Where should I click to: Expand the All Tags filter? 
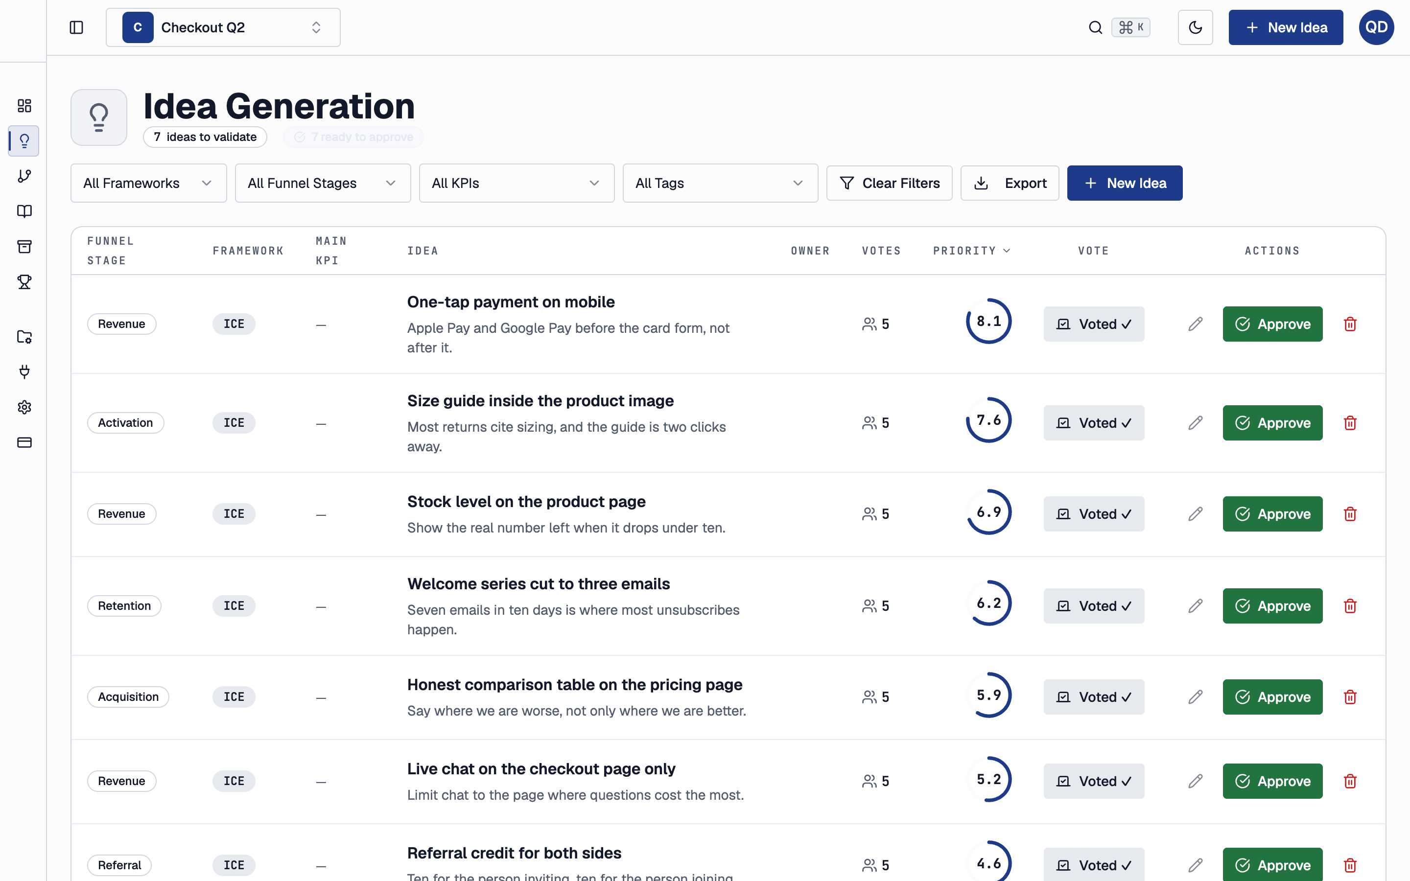[720, 183]
